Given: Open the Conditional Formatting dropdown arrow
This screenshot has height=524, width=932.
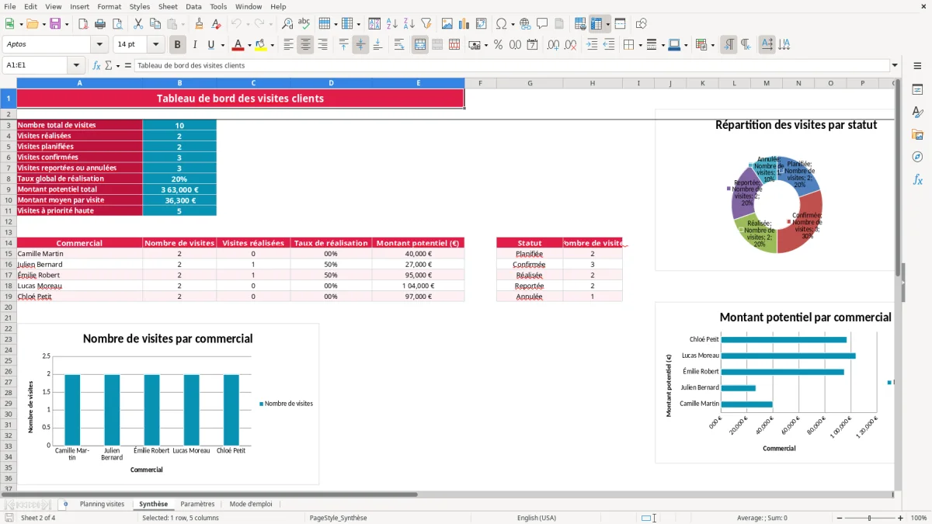Looking at the screenshot, I should point(712,45).
